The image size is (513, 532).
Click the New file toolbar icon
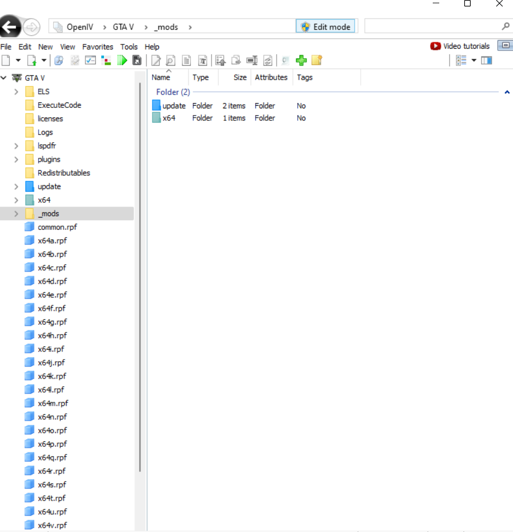coord(6,60)
